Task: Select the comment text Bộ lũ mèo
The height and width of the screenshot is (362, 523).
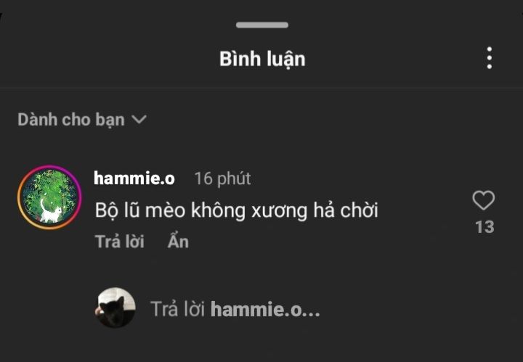Action: (x=140, y=210)
